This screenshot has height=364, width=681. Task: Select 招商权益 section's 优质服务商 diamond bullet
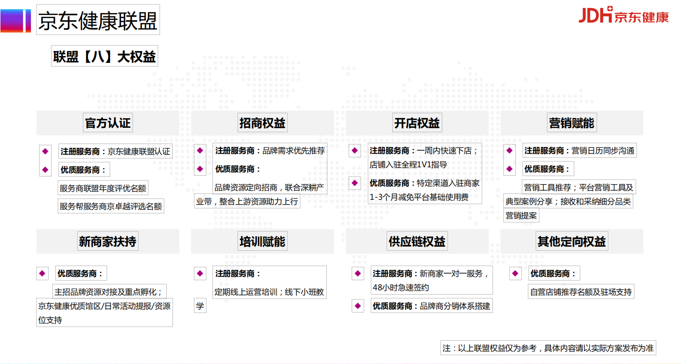coord(200,169)
